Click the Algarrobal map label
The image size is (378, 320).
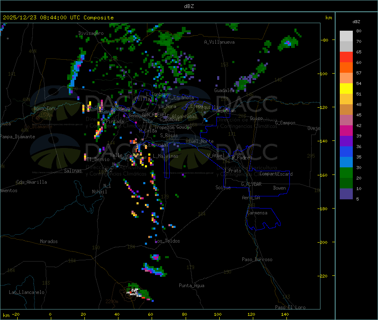pos(184,116)
